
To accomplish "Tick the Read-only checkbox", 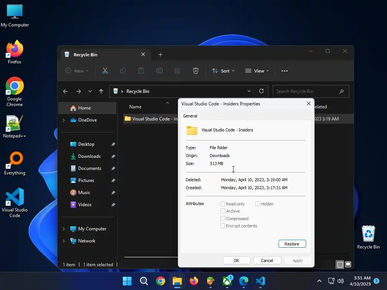I will click(x=223, y=204).
